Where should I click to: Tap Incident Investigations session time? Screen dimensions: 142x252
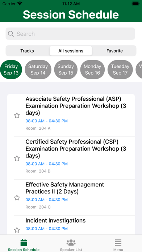tap(47, 229)
